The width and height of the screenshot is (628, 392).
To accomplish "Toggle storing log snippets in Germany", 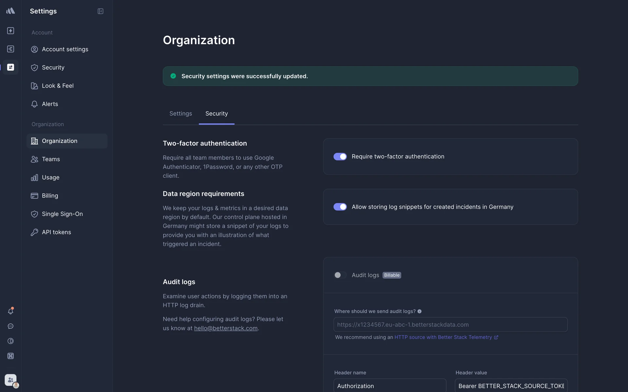I will click(340, 207).
